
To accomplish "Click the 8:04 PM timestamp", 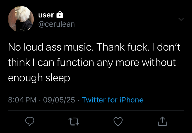I will click(x=22, y=100).
